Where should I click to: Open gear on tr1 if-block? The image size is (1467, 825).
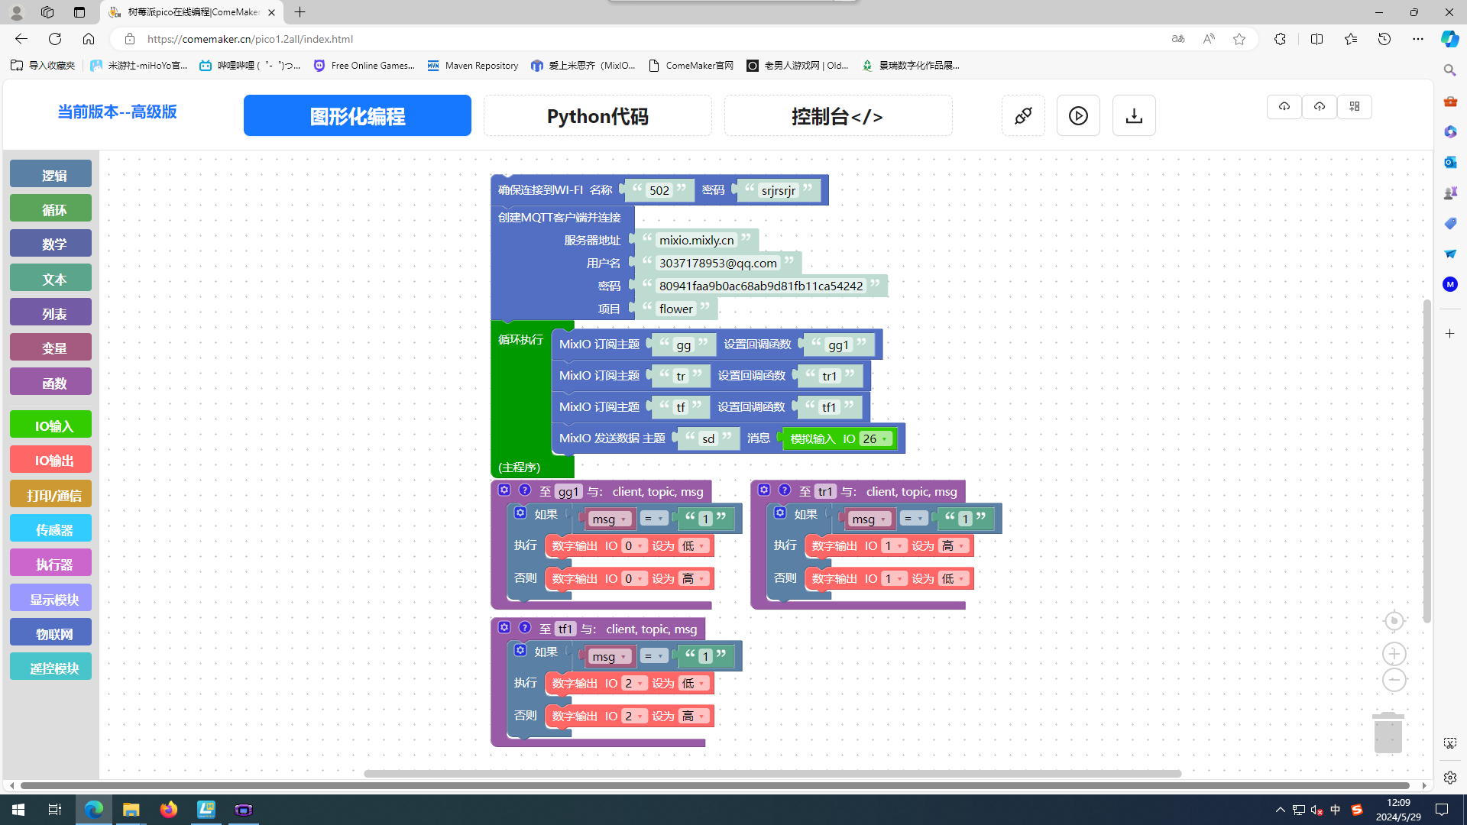pyautogui.click(x=780, y=513)
